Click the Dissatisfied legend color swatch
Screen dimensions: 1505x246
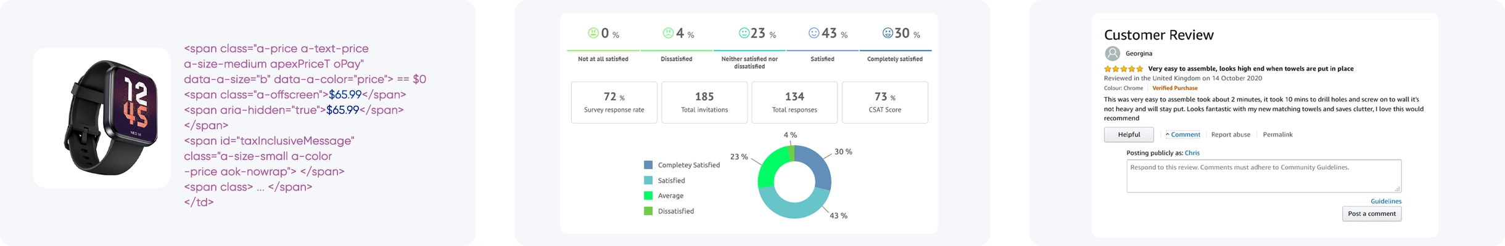(648, 211)
